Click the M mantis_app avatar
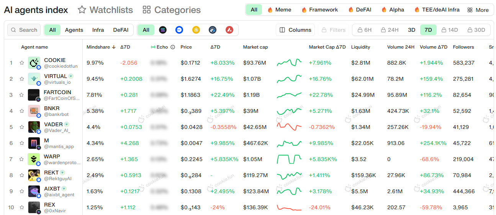496x215 pixels. click(34, 143)
